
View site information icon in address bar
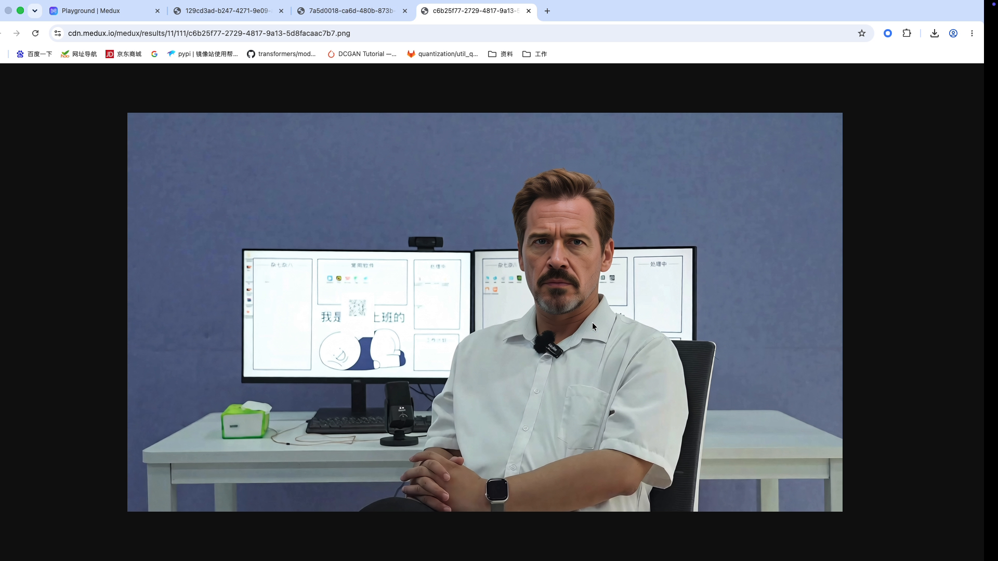(x=58, y=33)
